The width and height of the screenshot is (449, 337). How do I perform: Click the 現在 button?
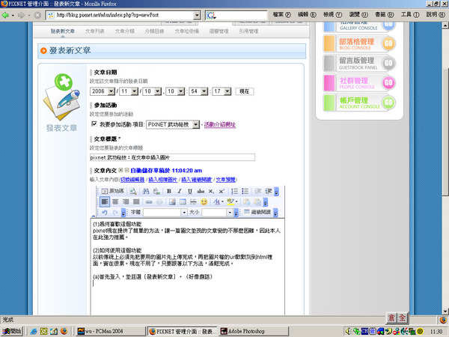tap(245, 91)
